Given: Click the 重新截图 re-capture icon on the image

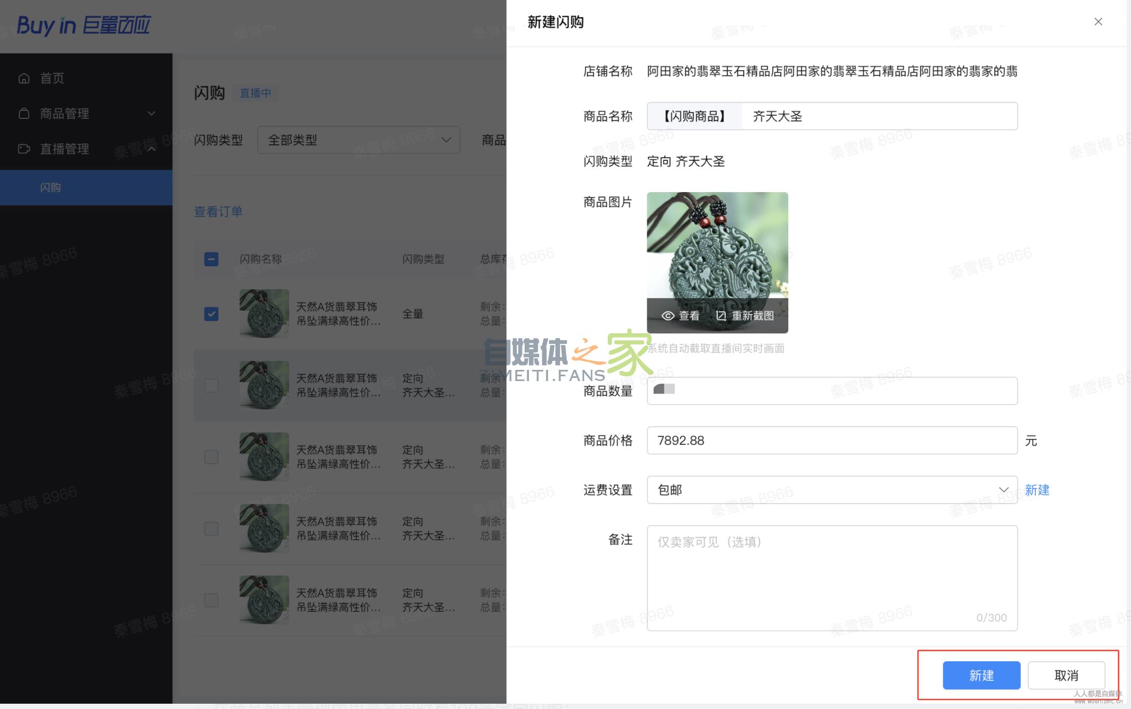Looking at the screenshot, I should pyautogui.click(x=722, y=315).
